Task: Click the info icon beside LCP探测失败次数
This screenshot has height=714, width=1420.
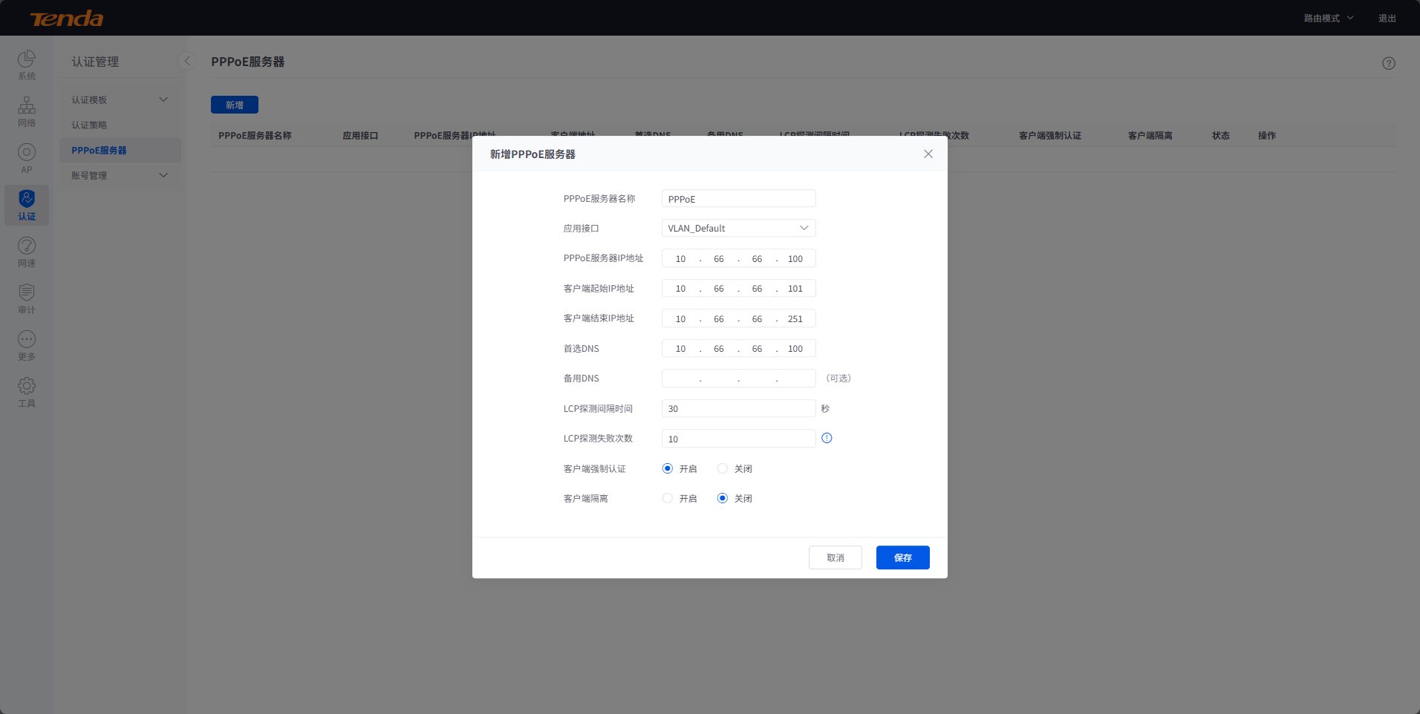Action: [x=827, y=439]
